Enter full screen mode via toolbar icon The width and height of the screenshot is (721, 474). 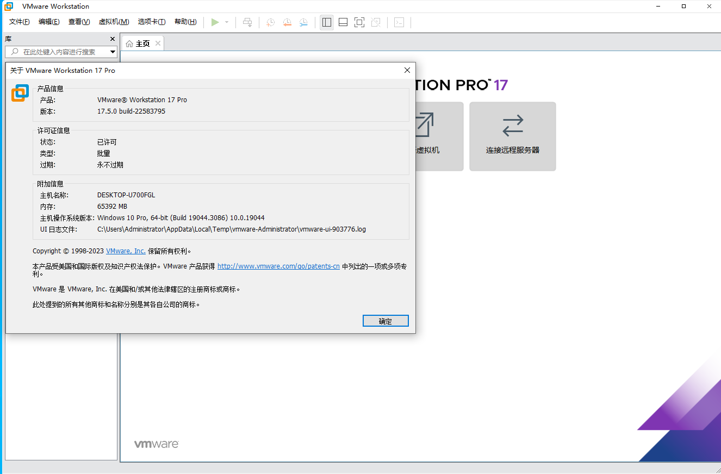click(x=359, y=22)
